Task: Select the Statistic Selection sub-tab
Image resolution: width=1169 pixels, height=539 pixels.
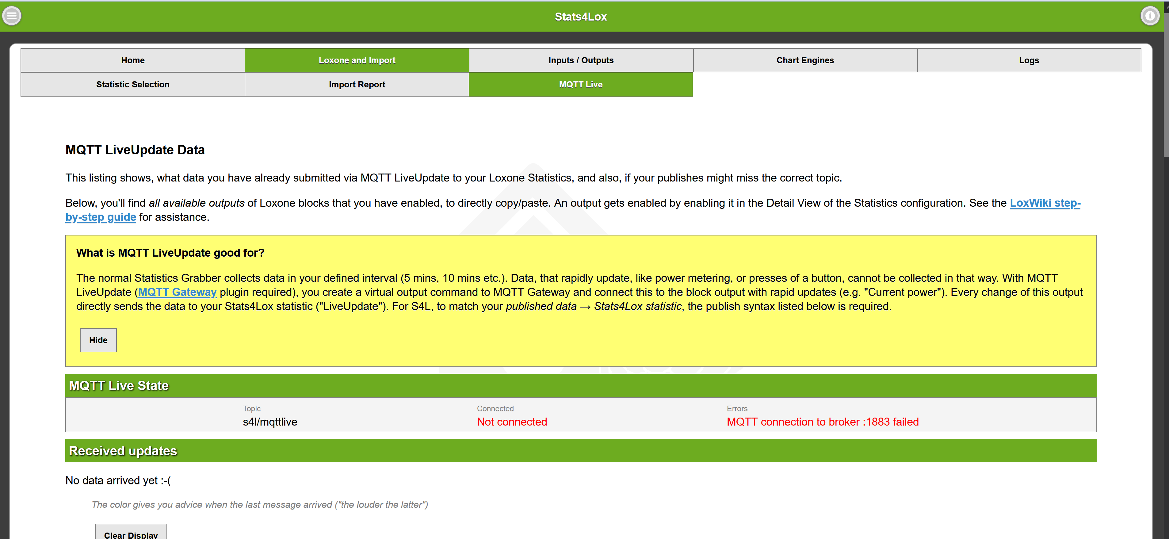Action: [x=132, y=84]
